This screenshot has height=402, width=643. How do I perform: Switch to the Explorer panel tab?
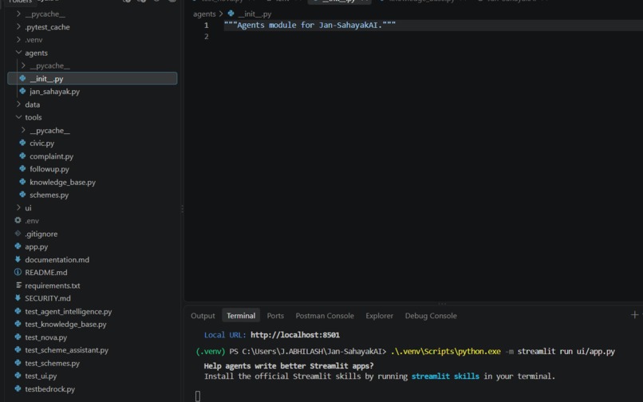click(x=379, y=315)
